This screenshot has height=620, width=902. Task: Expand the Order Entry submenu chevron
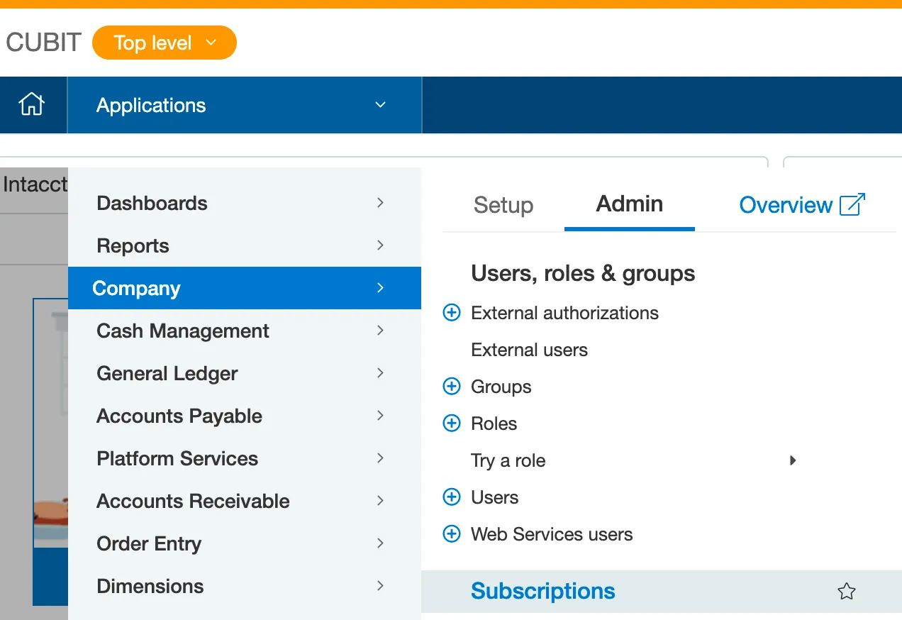point(381,543)
